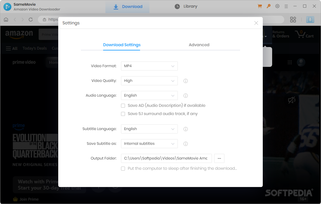
Task: Enable Save 5.1 surround audio track checkbox
Action: click(123, 114)
